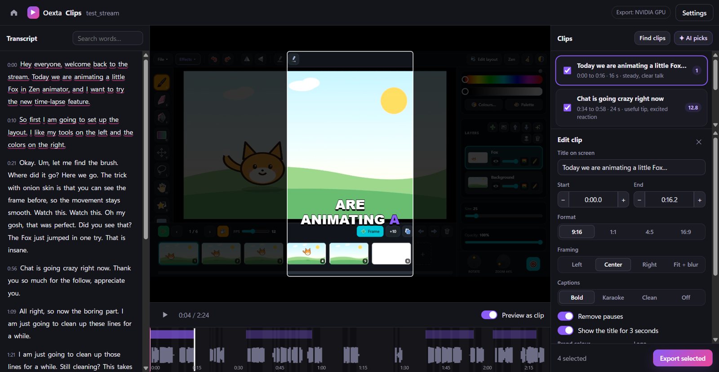
Task: Select the 9:16 format
Action: coord(577,232)
